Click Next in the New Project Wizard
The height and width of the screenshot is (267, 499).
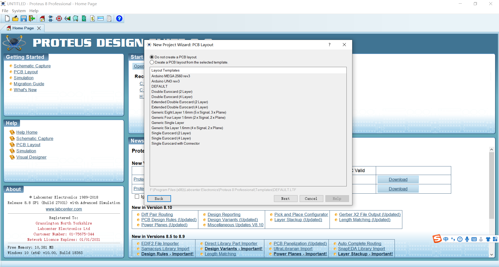[285, 199]
